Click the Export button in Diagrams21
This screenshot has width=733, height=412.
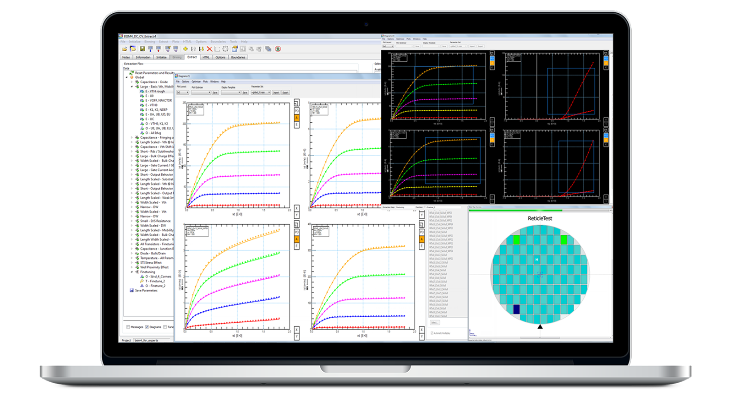pos(285,92)
